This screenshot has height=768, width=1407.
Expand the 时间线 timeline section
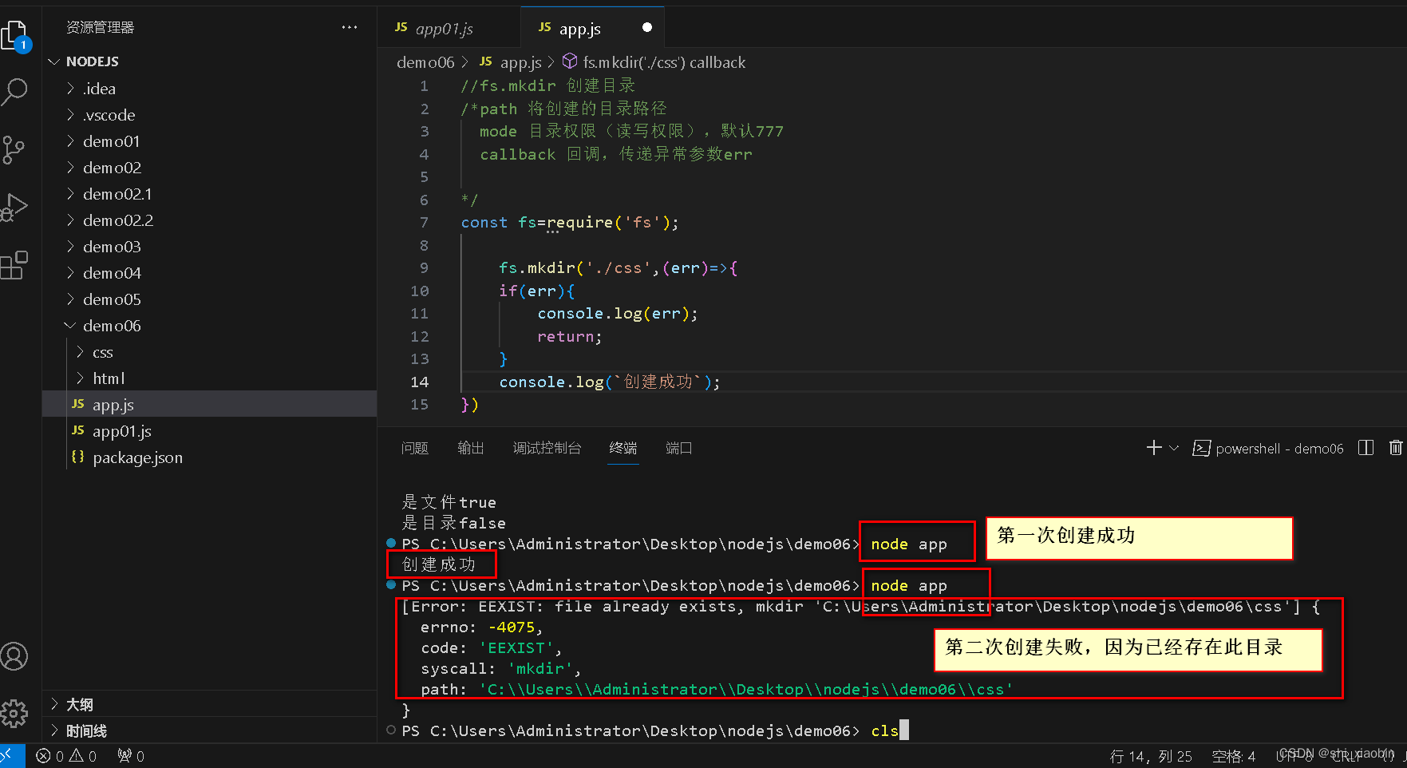click(x=209, y=730)
